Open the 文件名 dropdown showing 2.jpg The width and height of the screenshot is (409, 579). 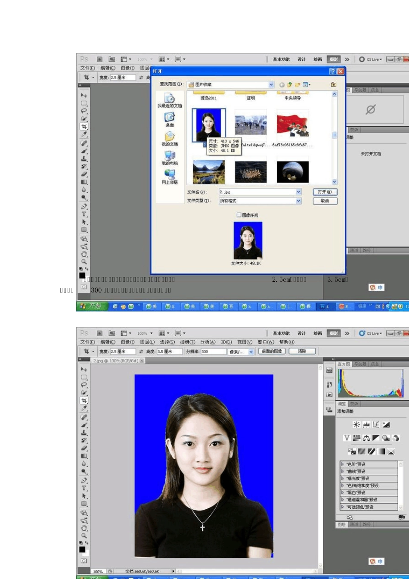[298, 192]
